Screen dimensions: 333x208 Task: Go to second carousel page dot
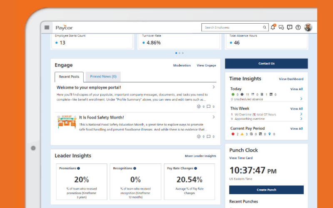coord(179,53)
